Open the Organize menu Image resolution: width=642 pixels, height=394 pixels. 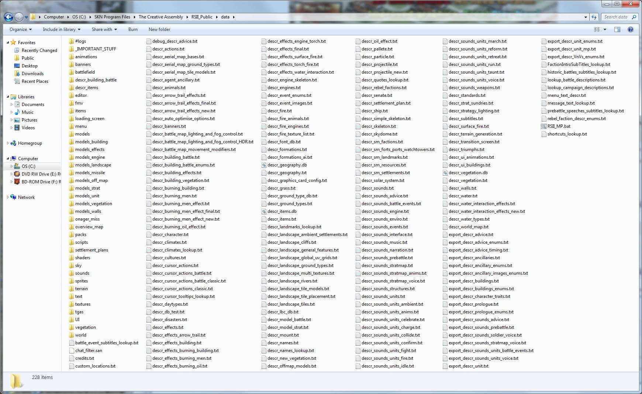click(x=20, y=29)
